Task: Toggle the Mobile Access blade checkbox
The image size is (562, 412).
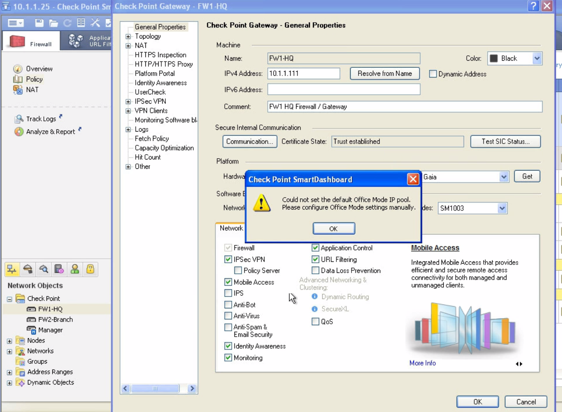Action: 228,282
